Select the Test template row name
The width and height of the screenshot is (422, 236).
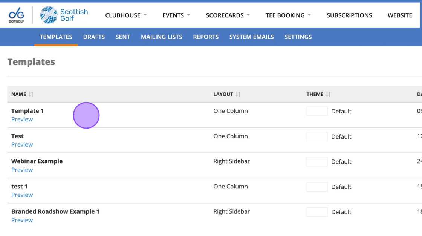pyautogui.click(x=17, y=136)
